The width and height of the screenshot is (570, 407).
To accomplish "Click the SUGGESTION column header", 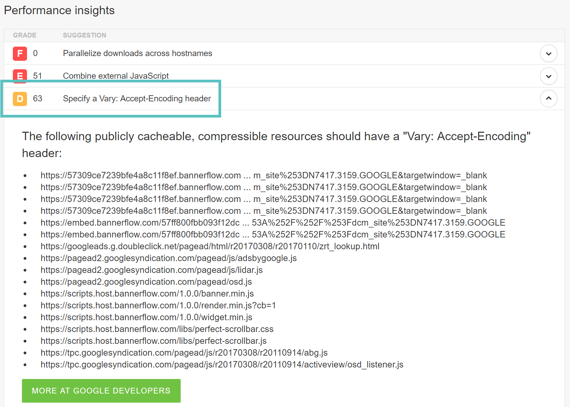I will click(x=84, y=35).
